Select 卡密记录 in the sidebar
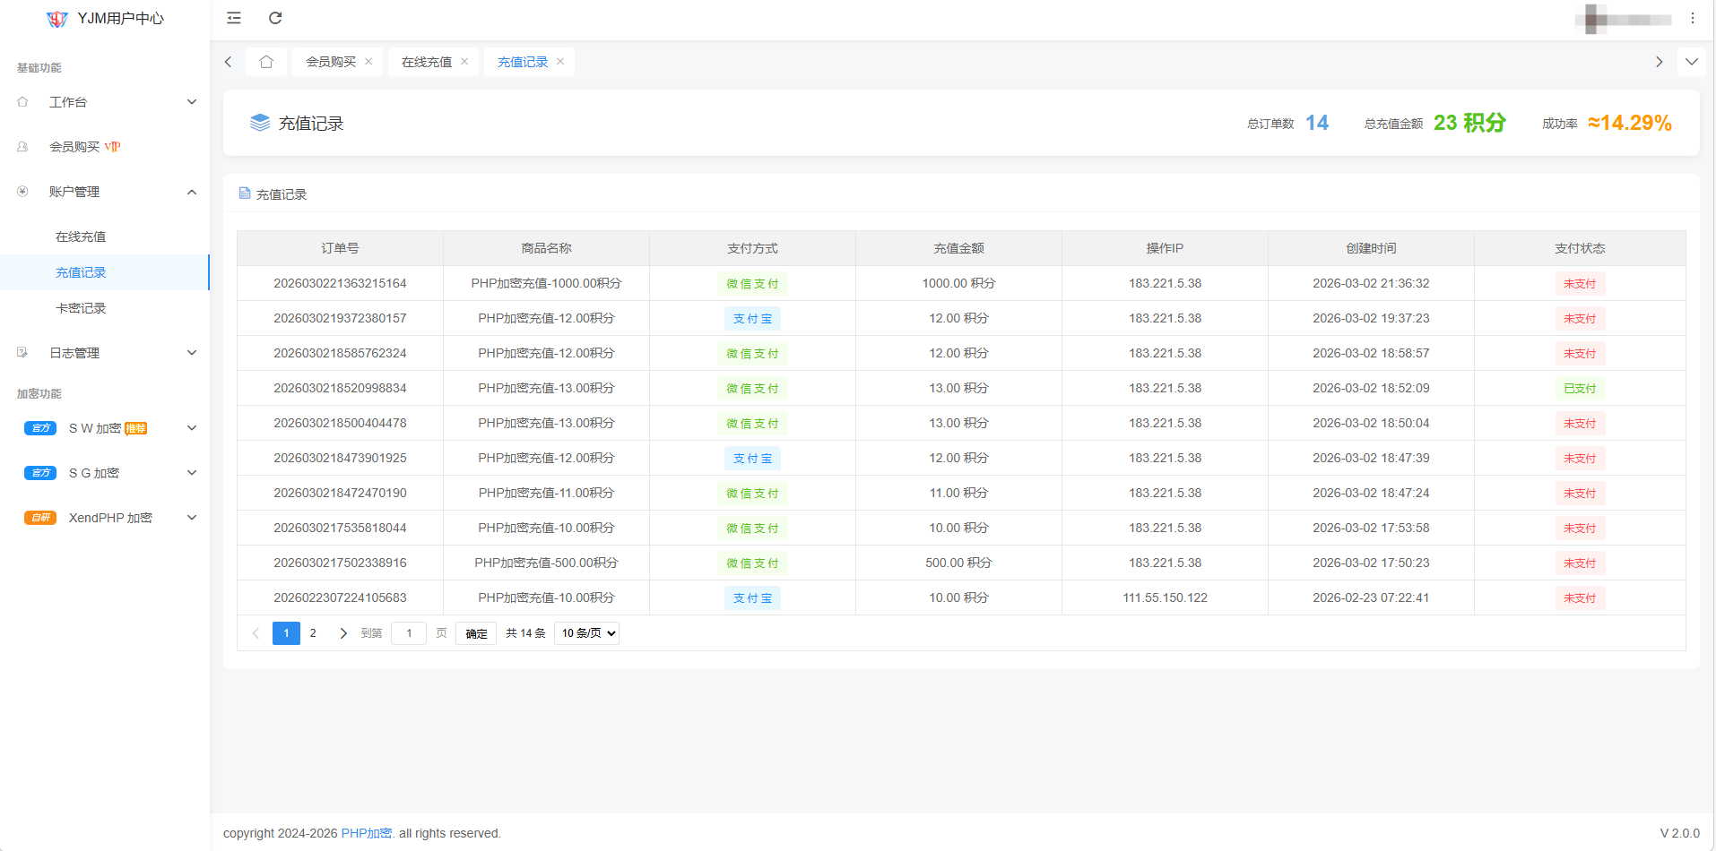The image size is (1716, 851). (x=81, y=308)
